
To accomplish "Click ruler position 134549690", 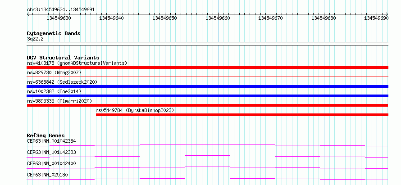I will [377, 18].
